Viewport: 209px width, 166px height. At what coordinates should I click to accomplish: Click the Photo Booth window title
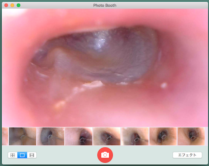105,5
